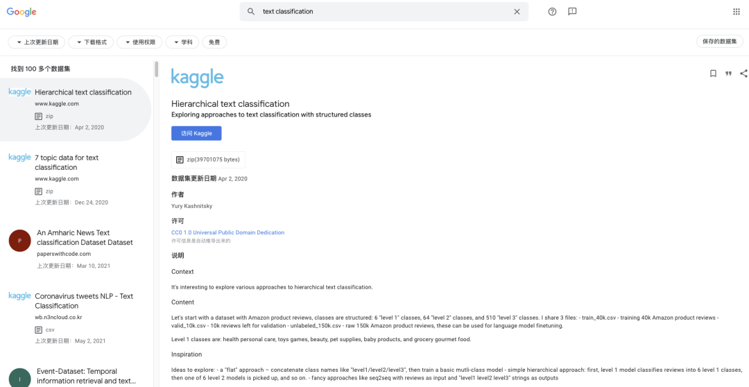Expand the 使用权限 filter dropdown

[x=139, y=42]
